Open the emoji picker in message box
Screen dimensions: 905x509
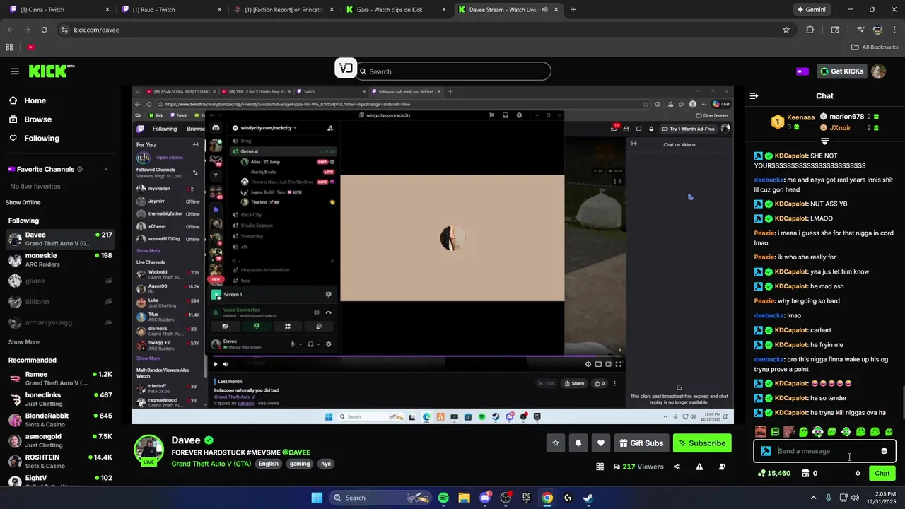click(x=884, y=451)
